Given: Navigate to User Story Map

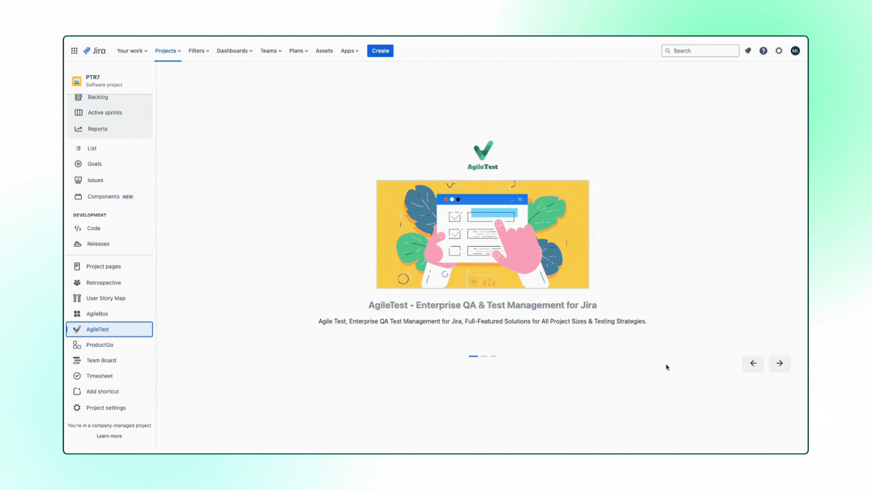Looking at the screenshot, I should click(x=105, y=297).
